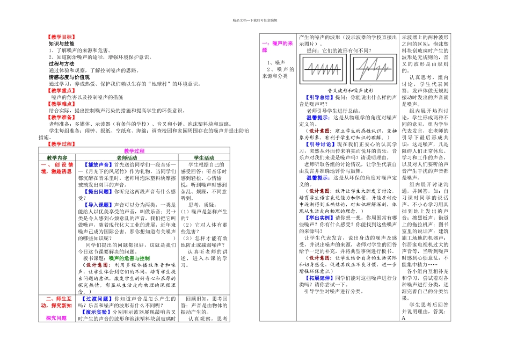Select the 【引导总结】 label
Image resolution: width=510 pixels, height=361 pixels.
pyautogui.click(x=319, y=97)
